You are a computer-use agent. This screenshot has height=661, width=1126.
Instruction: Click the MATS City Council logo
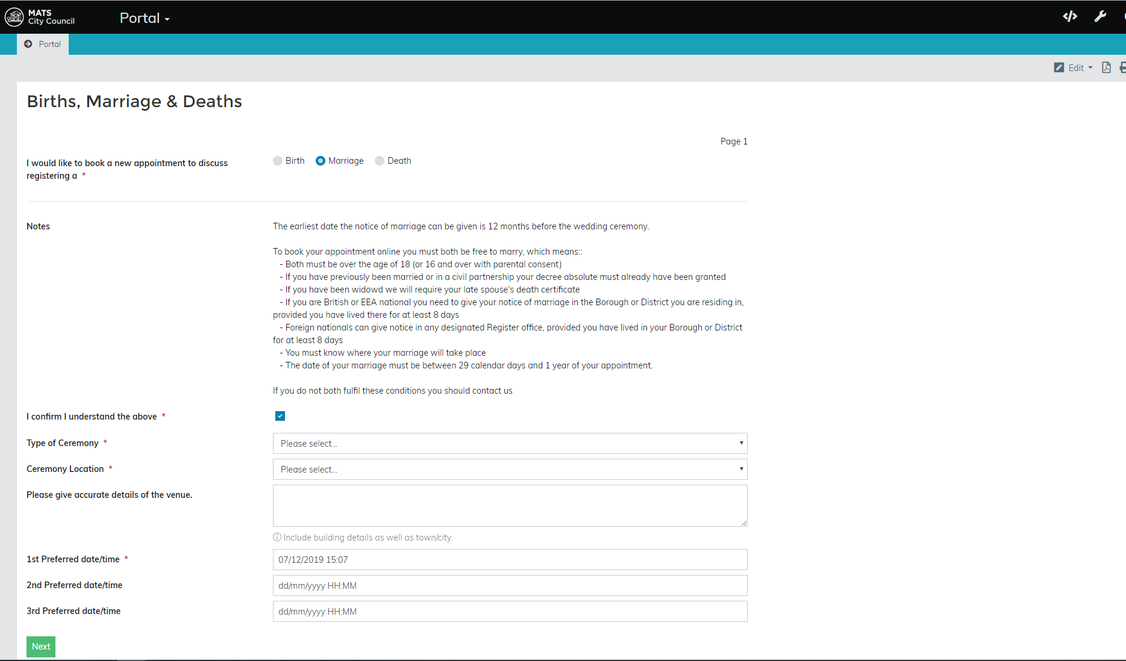click(x=40, y=17)
